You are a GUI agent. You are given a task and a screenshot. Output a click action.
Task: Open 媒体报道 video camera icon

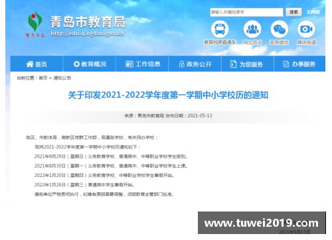[x=306, y=29]
